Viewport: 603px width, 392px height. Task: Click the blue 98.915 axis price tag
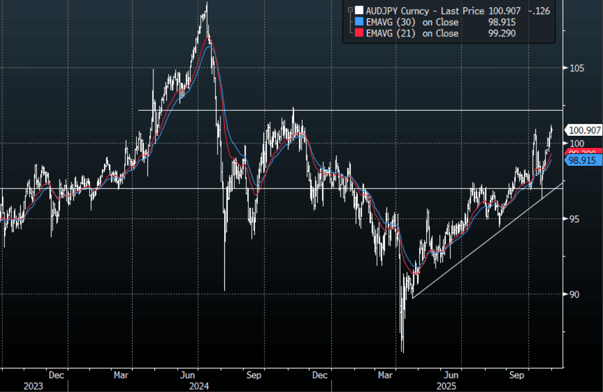pos(584,160)
